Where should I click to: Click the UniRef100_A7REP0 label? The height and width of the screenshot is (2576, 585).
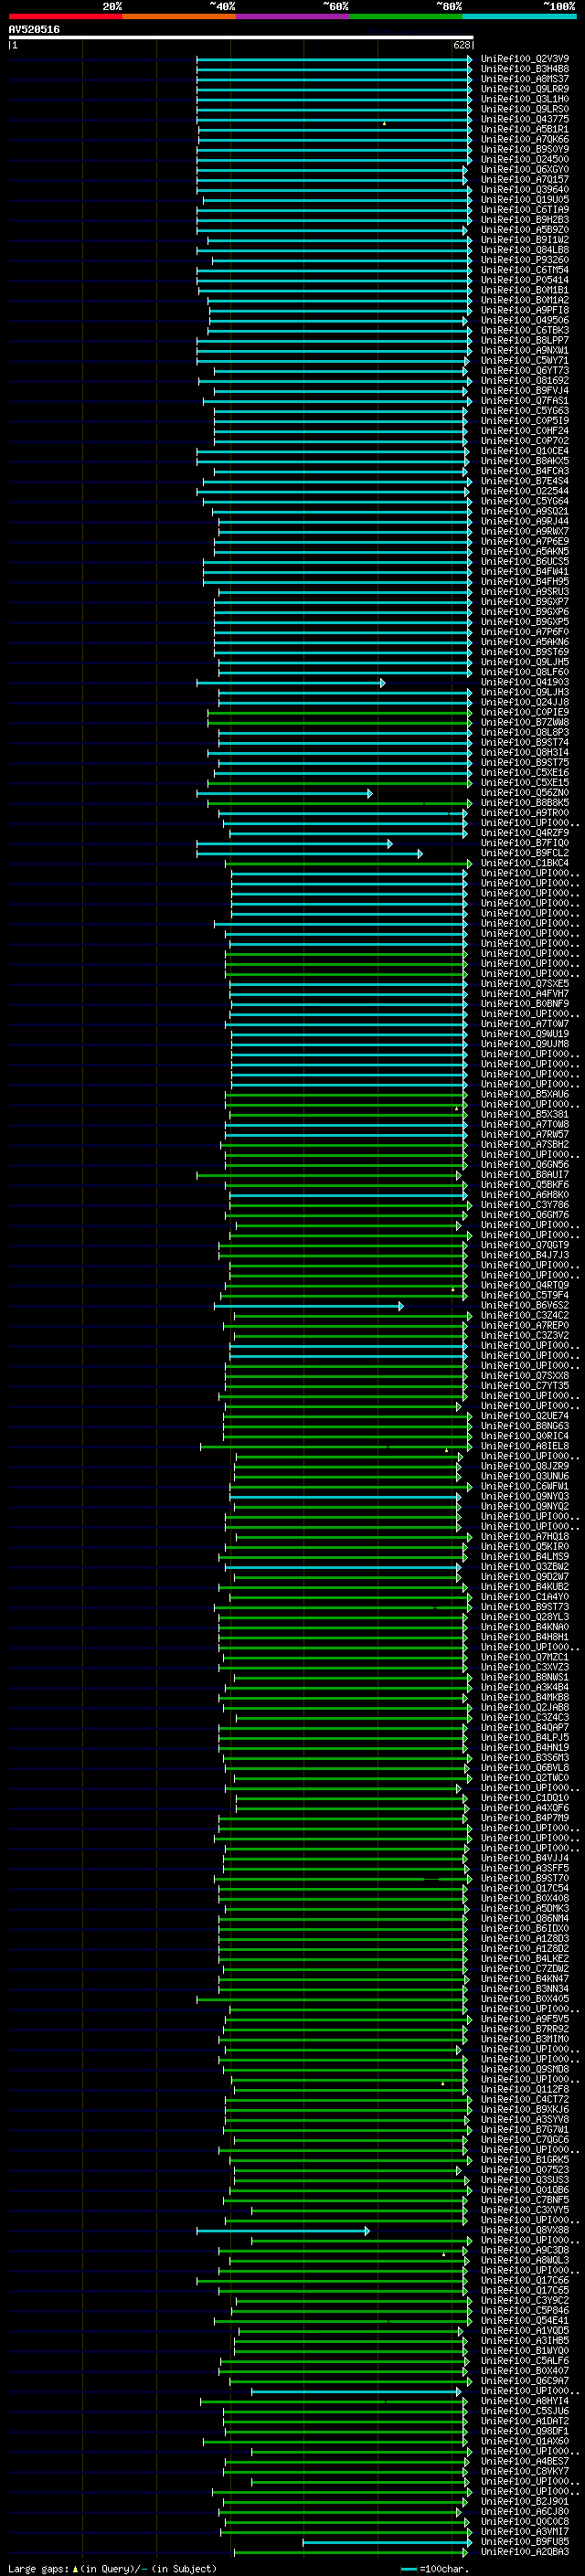[525, 1325]
